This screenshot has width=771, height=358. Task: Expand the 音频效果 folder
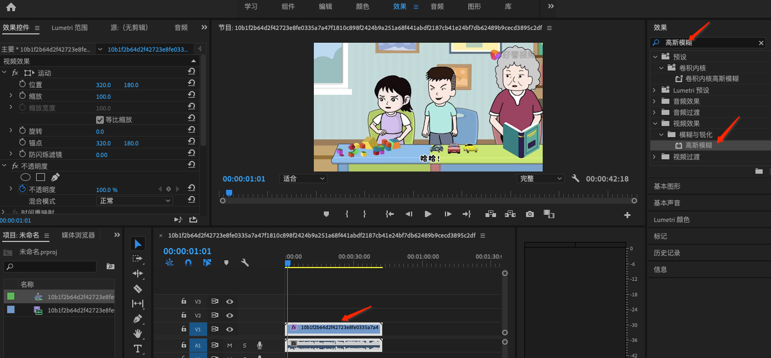pos(654,101)
